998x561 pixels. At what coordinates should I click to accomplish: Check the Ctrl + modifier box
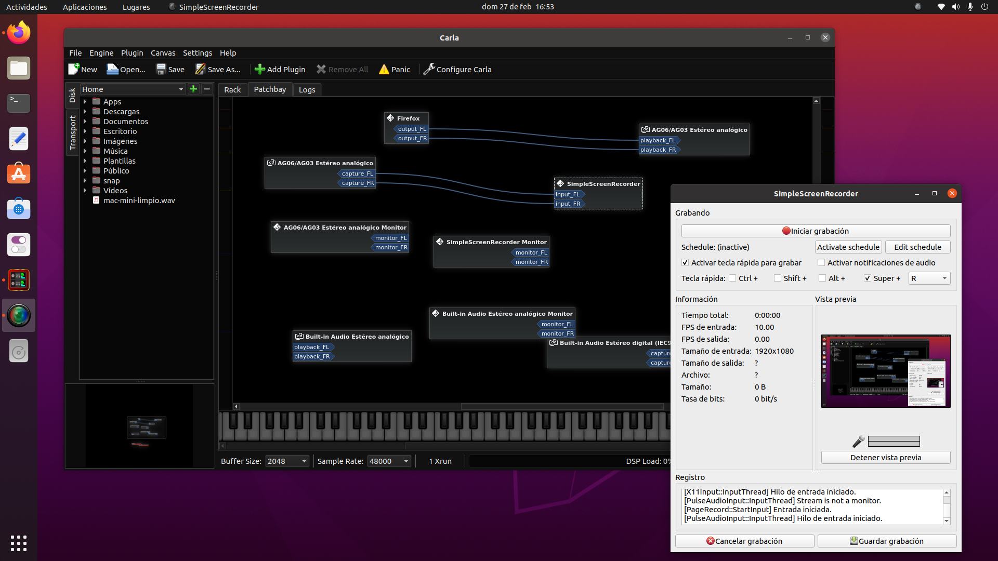(732, 278)
